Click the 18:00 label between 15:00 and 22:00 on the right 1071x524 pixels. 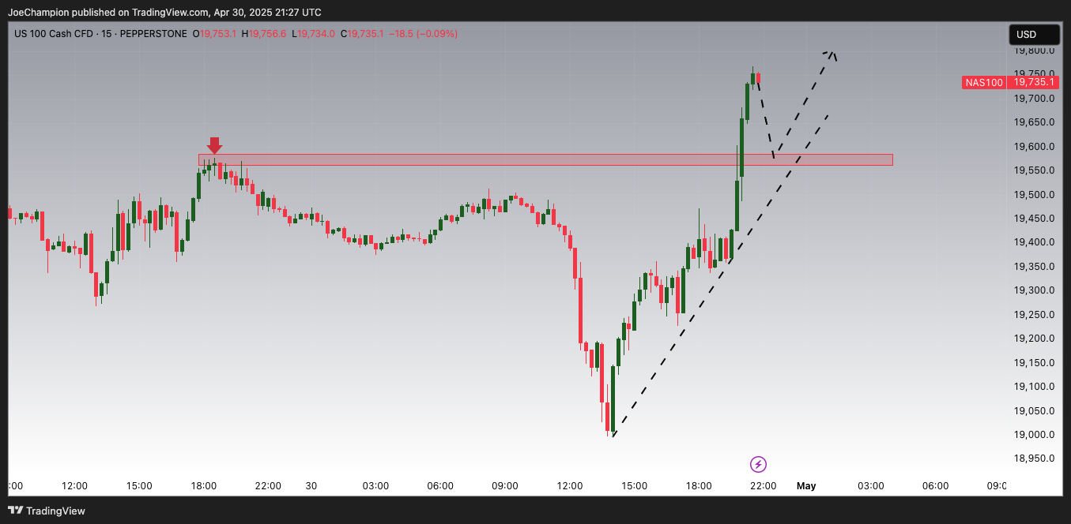pyautogui.click(x=699, y=486)
